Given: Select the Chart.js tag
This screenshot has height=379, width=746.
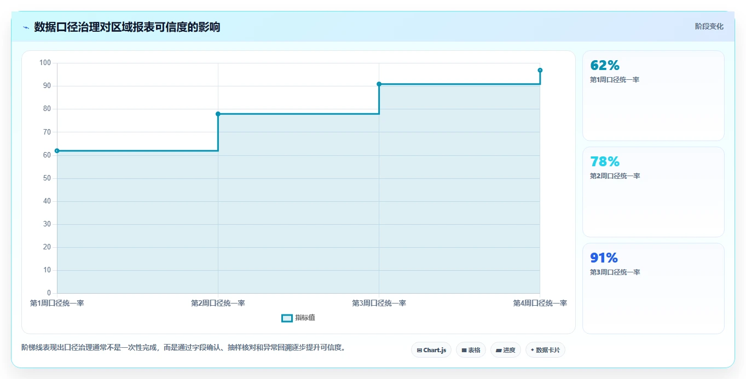Looking at the screenshot, I should click(431, 350).
